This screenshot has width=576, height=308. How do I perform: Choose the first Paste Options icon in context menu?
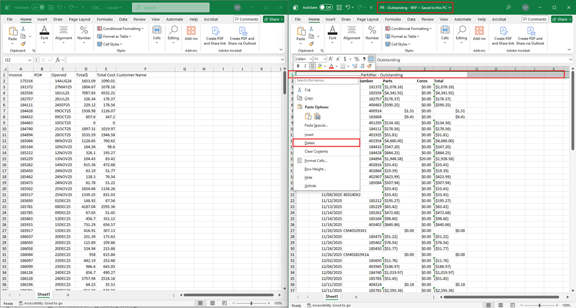pos(308,116)
